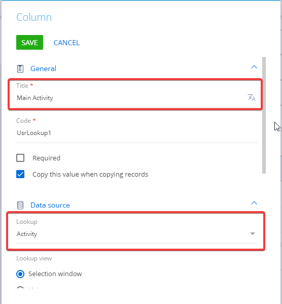Image resolution: width=282 pixels, height=304 pixels.
Task: Collapse the General section chevron
Action: tap(254, 67)
